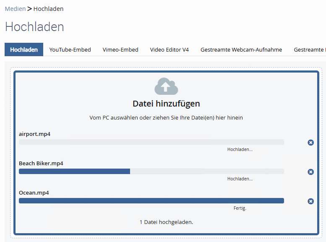Open the cut-off Gestreamte tab at right edge
The image size is (326, 242).
(x=310, y=49)
